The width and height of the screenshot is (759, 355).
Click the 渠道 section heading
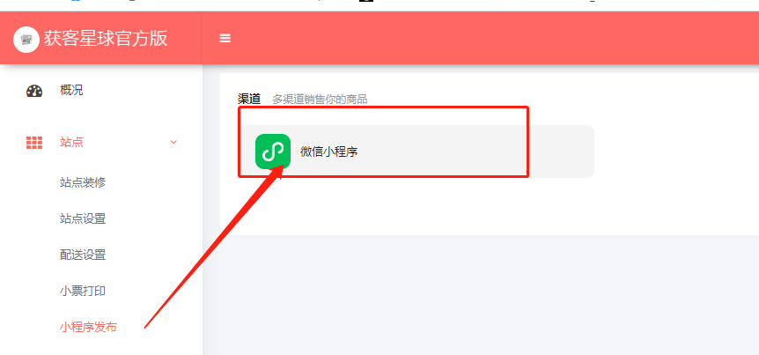pyautogui.click(x=249, y=100)
